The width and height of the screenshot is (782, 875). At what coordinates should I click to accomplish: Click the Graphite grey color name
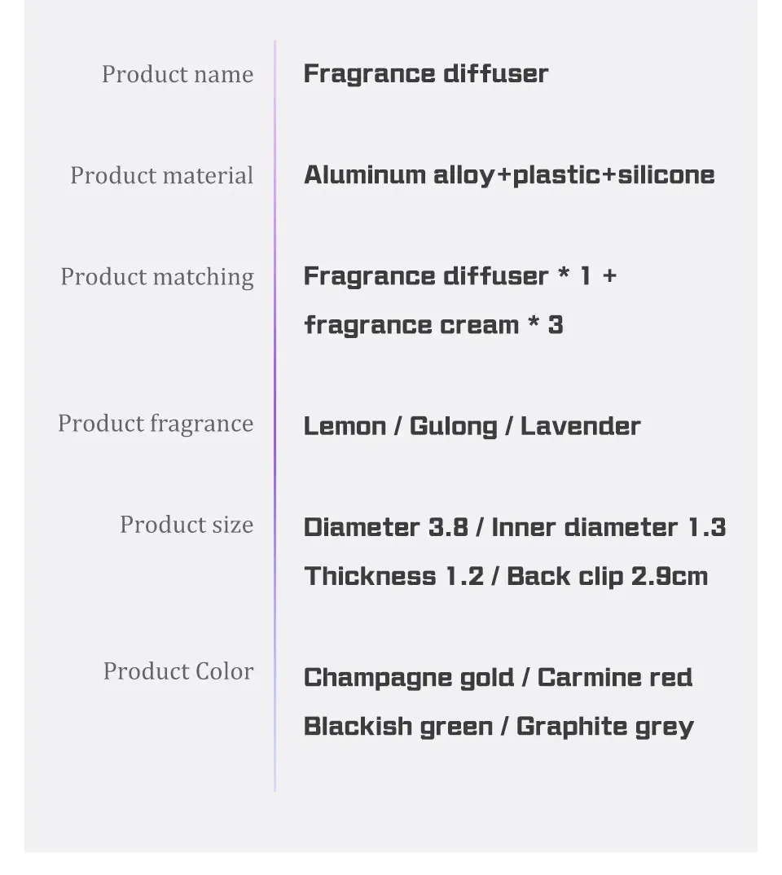coord(605,727)
